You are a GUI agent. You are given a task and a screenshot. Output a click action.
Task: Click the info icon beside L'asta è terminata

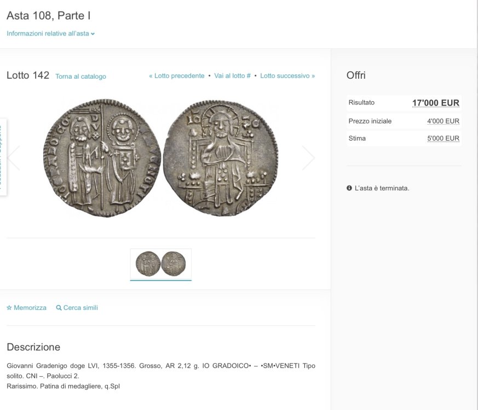[x=349, y=188]
